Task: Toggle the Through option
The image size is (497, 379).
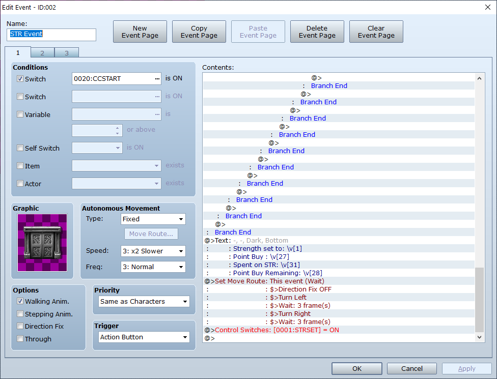Action: click(20, 339)
